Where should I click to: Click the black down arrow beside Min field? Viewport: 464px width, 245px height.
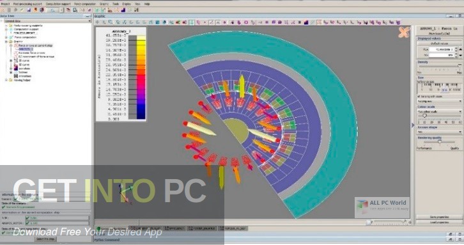(460, 56)
